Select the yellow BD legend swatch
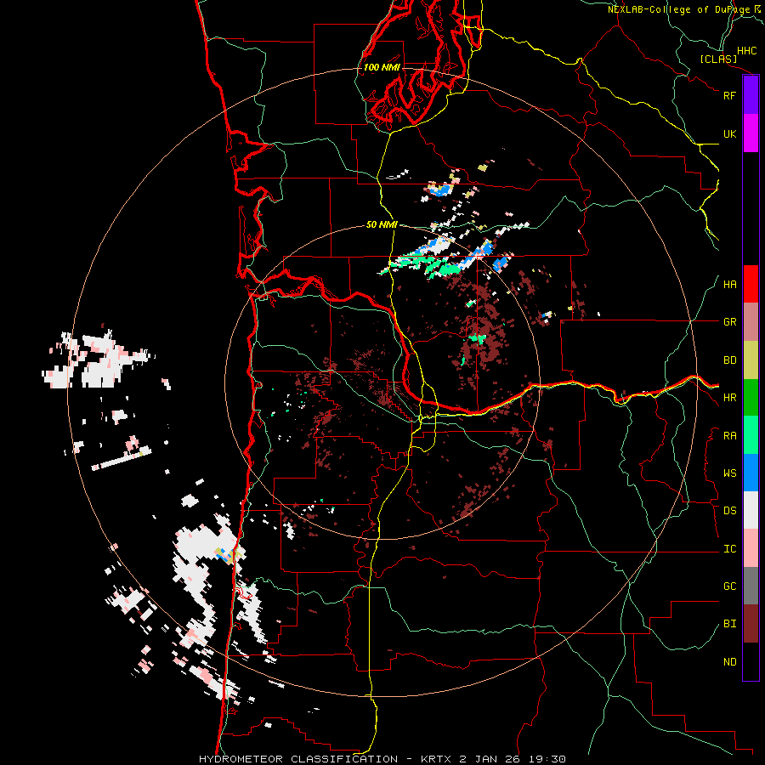Viewport: 765px width, 765px height. tap(751, 360)
